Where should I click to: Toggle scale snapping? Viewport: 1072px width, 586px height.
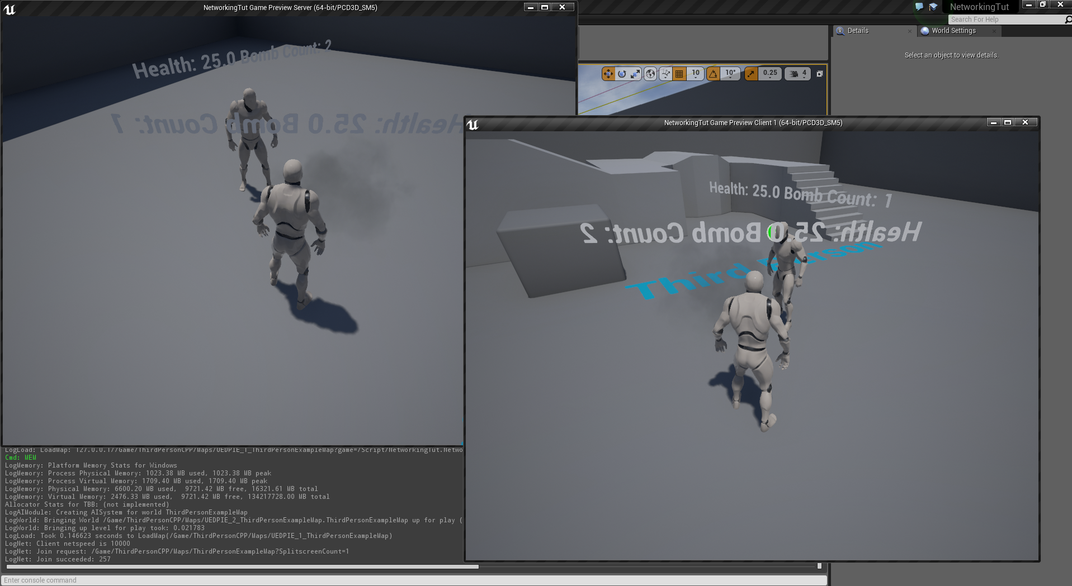(751, 73)
